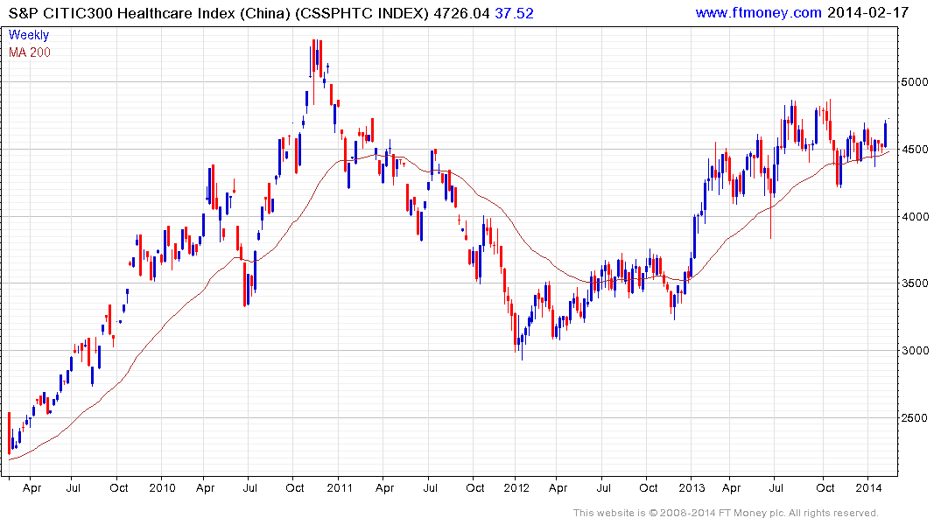Select the 2010 marker on the time axis
This screenshot has width=941, height=525.
click(x=162, y=487)
